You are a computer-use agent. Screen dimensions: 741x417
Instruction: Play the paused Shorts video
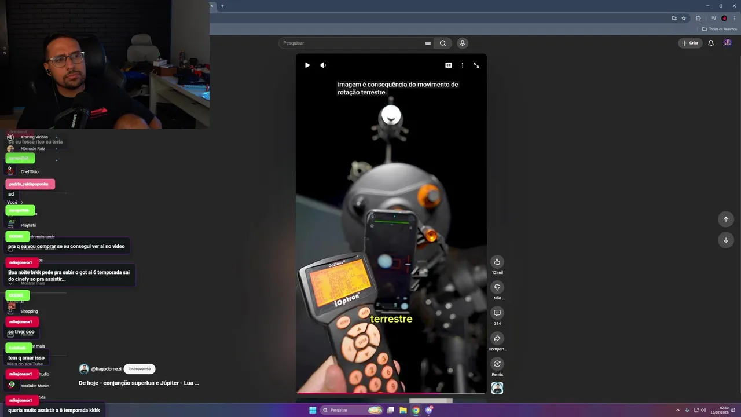[307, 65]
